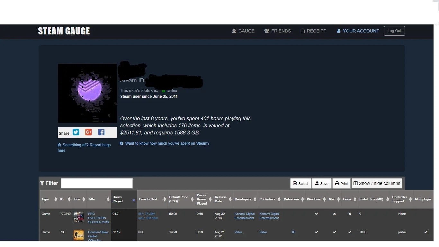The image size is (439, 247).
Task: Sort table by Title column
Action: pos(99,199)
